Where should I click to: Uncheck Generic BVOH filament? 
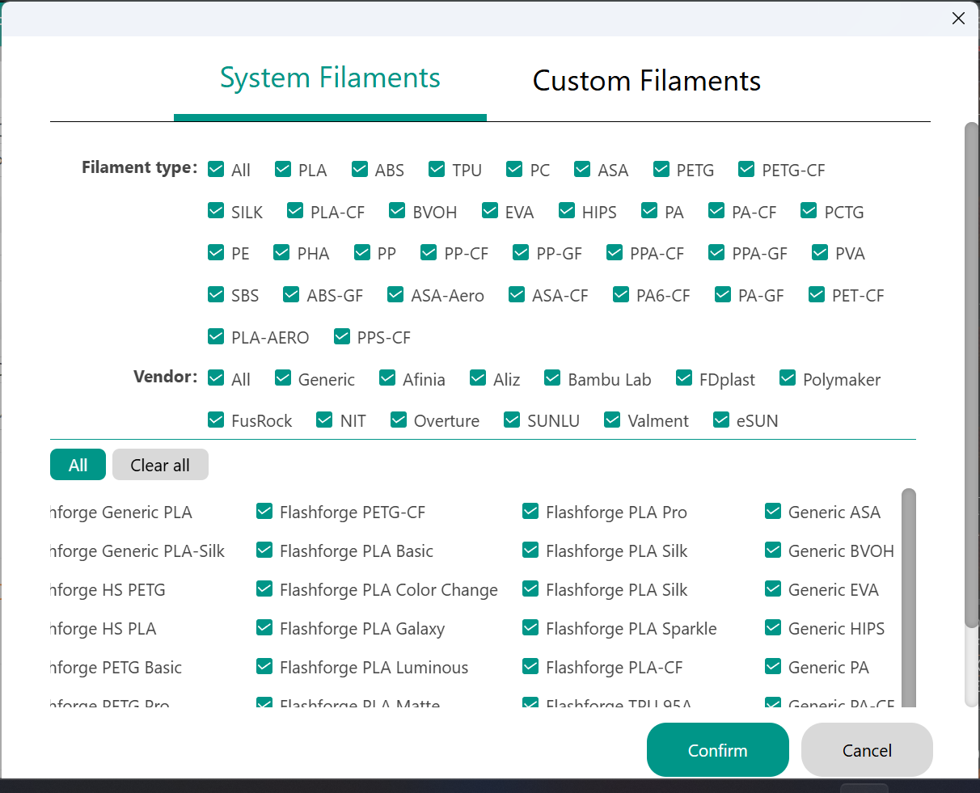tap(773, 550)
